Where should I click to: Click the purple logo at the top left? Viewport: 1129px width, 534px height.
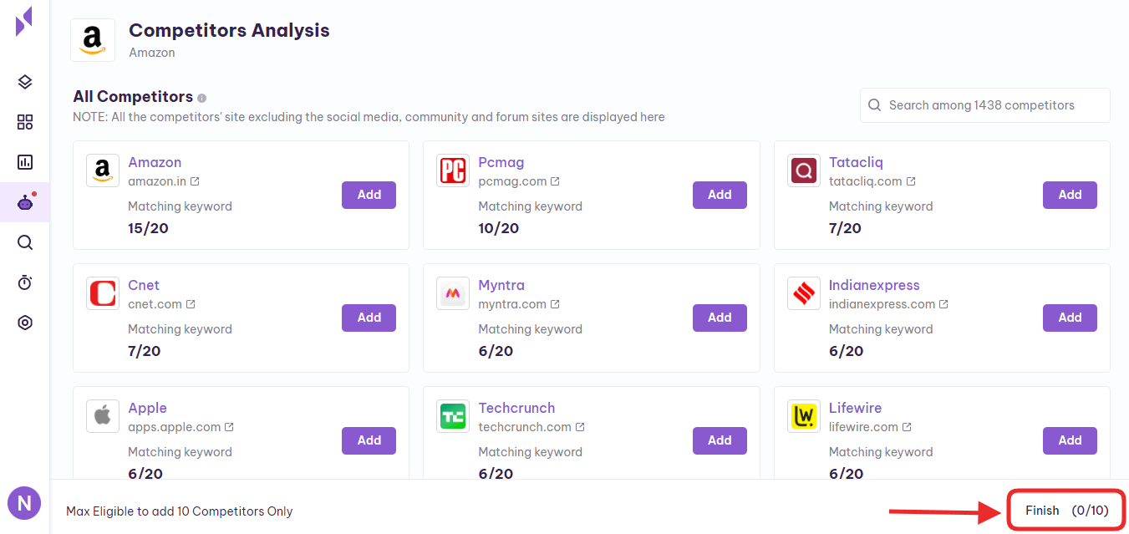click(24, 22)
